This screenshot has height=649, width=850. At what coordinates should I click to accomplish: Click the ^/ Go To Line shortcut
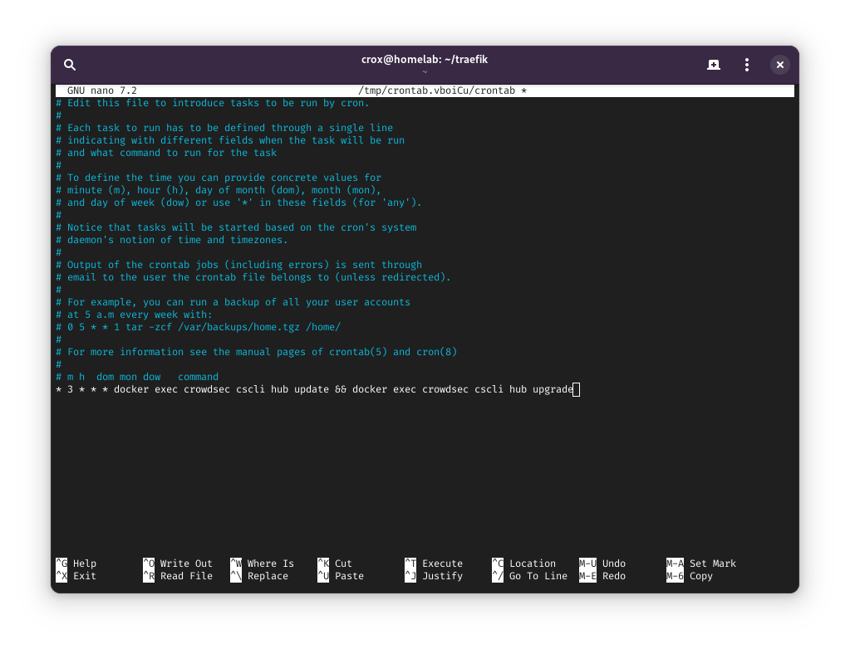(530, 576)
